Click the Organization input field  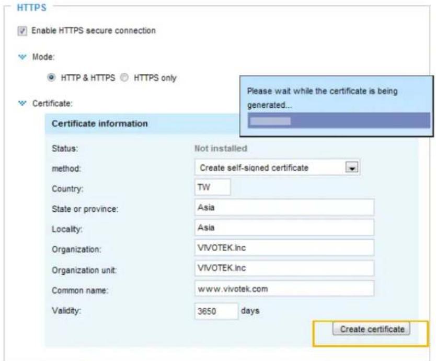(x=284, y=247)
